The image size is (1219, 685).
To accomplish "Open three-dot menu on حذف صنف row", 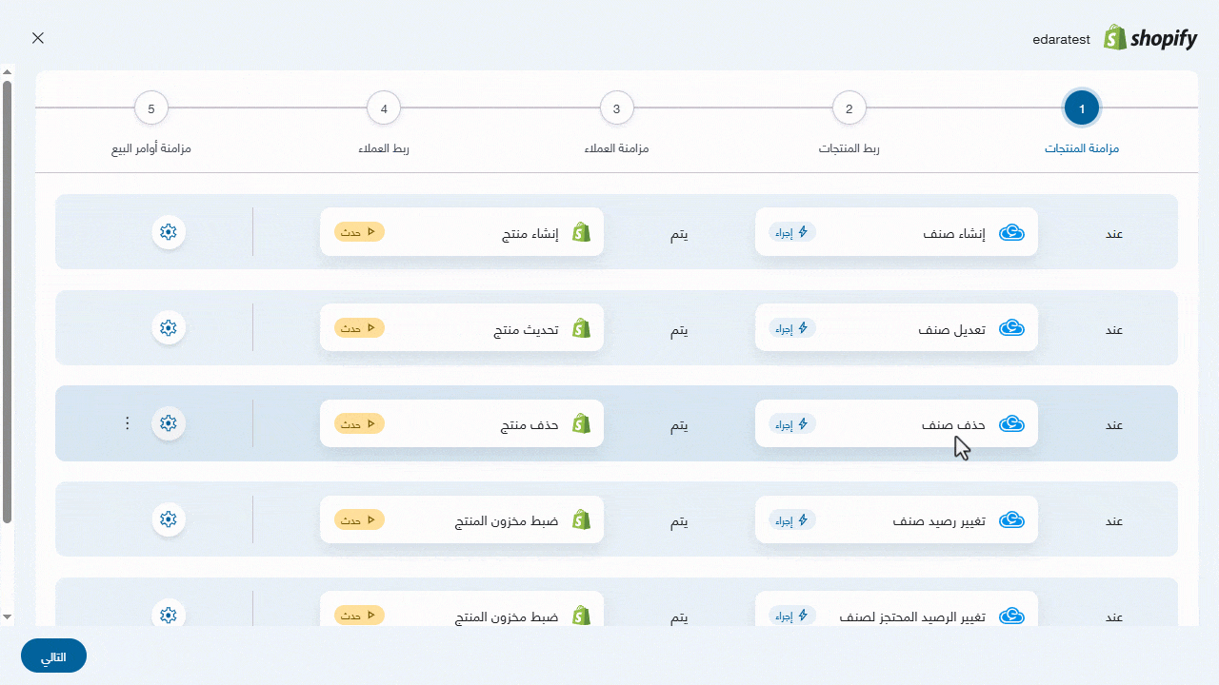I will click(128, 423).
